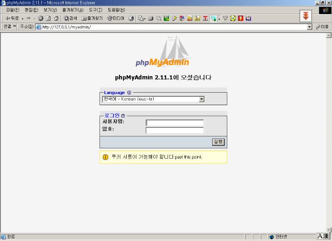Click the Back (뒤로) navigation button

point(12,18)
